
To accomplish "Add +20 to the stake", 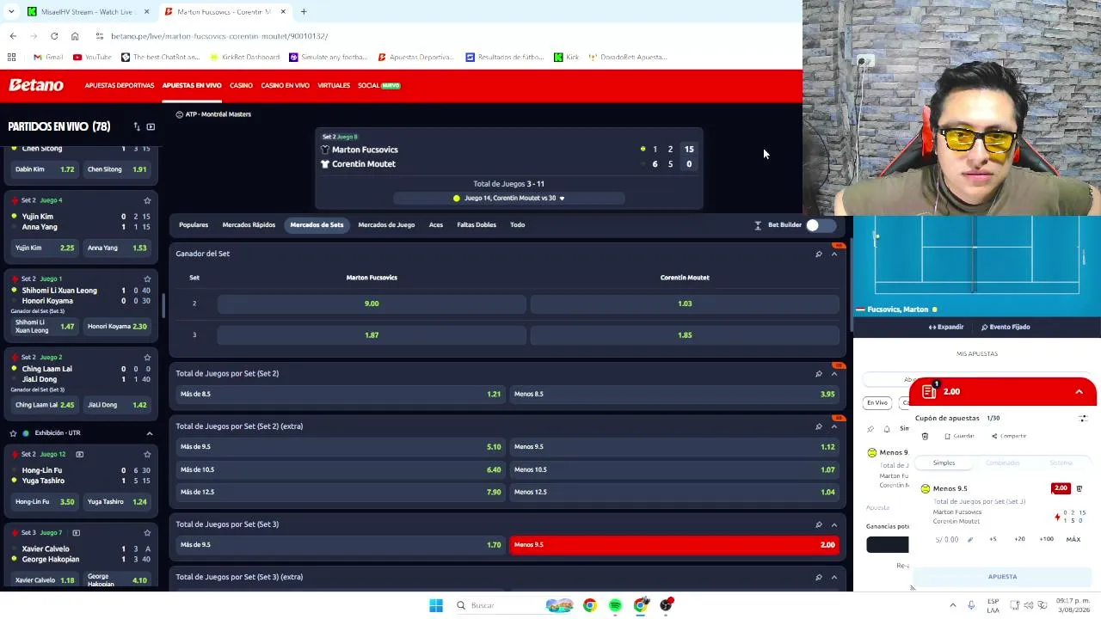I will [x=1019, y=540].
